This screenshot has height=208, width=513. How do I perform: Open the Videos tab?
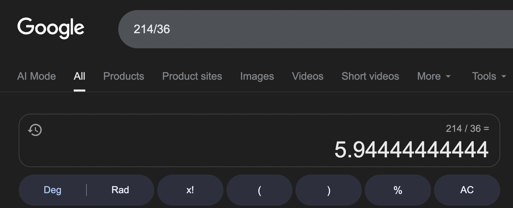(x=308, y=76)
